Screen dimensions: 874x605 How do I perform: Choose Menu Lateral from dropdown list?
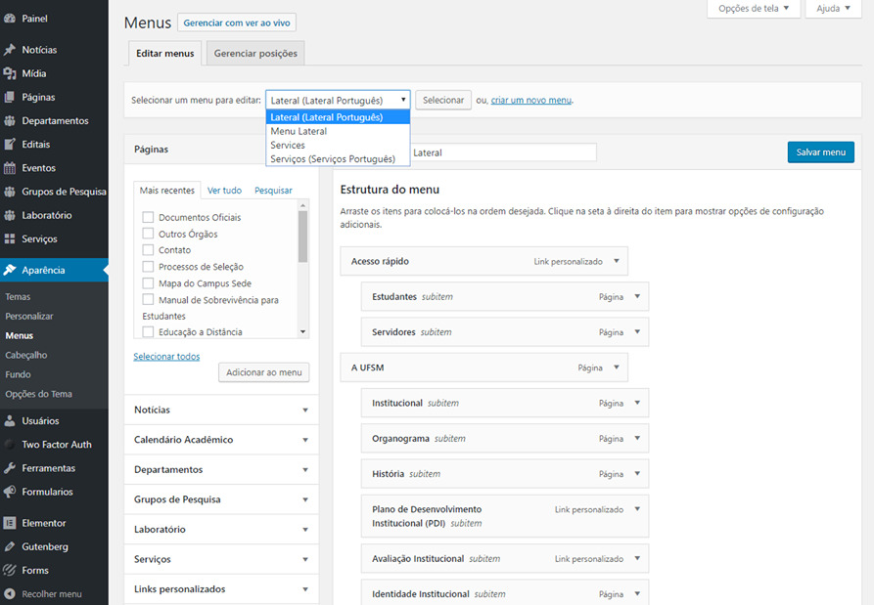point(299,131)
